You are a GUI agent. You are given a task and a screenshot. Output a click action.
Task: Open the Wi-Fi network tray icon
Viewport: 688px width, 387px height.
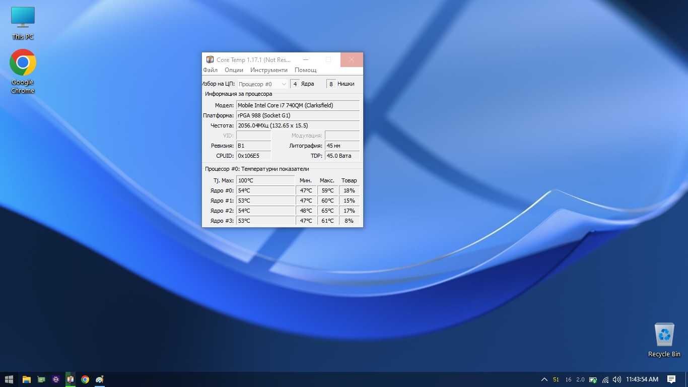605,379
